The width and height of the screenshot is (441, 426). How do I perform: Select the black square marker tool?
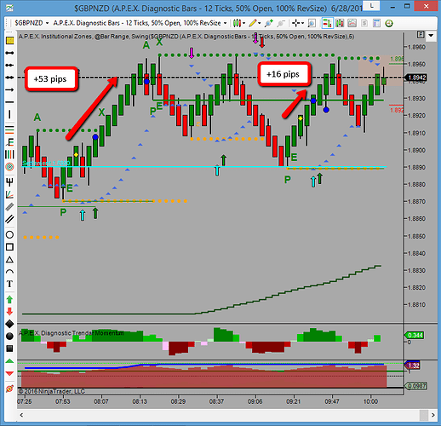pyautogui.click(x=9, y=348)
